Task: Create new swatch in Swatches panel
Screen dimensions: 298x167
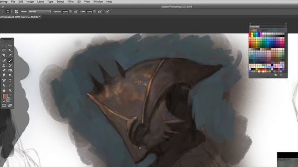Action: pyautogui.click(x=276, y=75)
